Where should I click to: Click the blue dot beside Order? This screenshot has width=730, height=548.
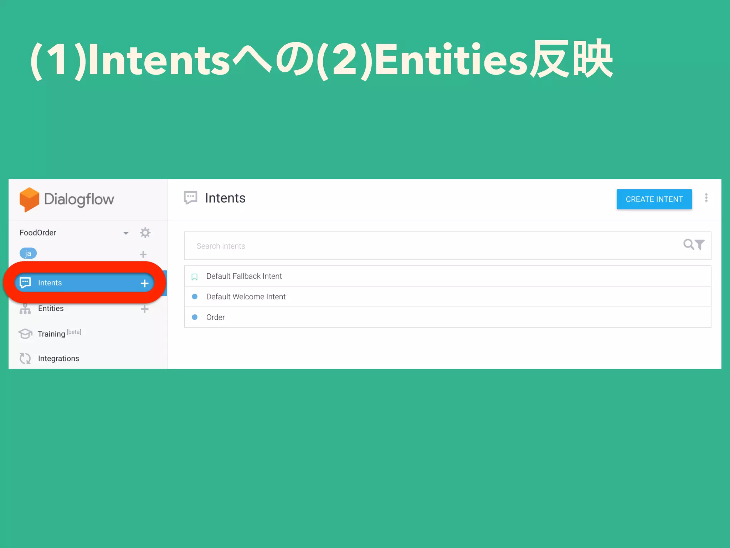[195, 317]
